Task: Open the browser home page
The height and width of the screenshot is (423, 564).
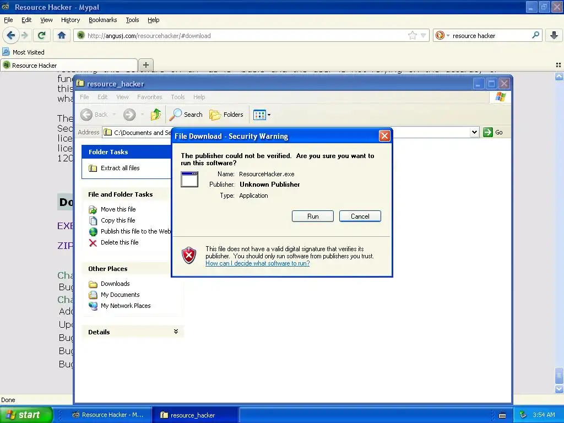Action: tap(62, 35)
